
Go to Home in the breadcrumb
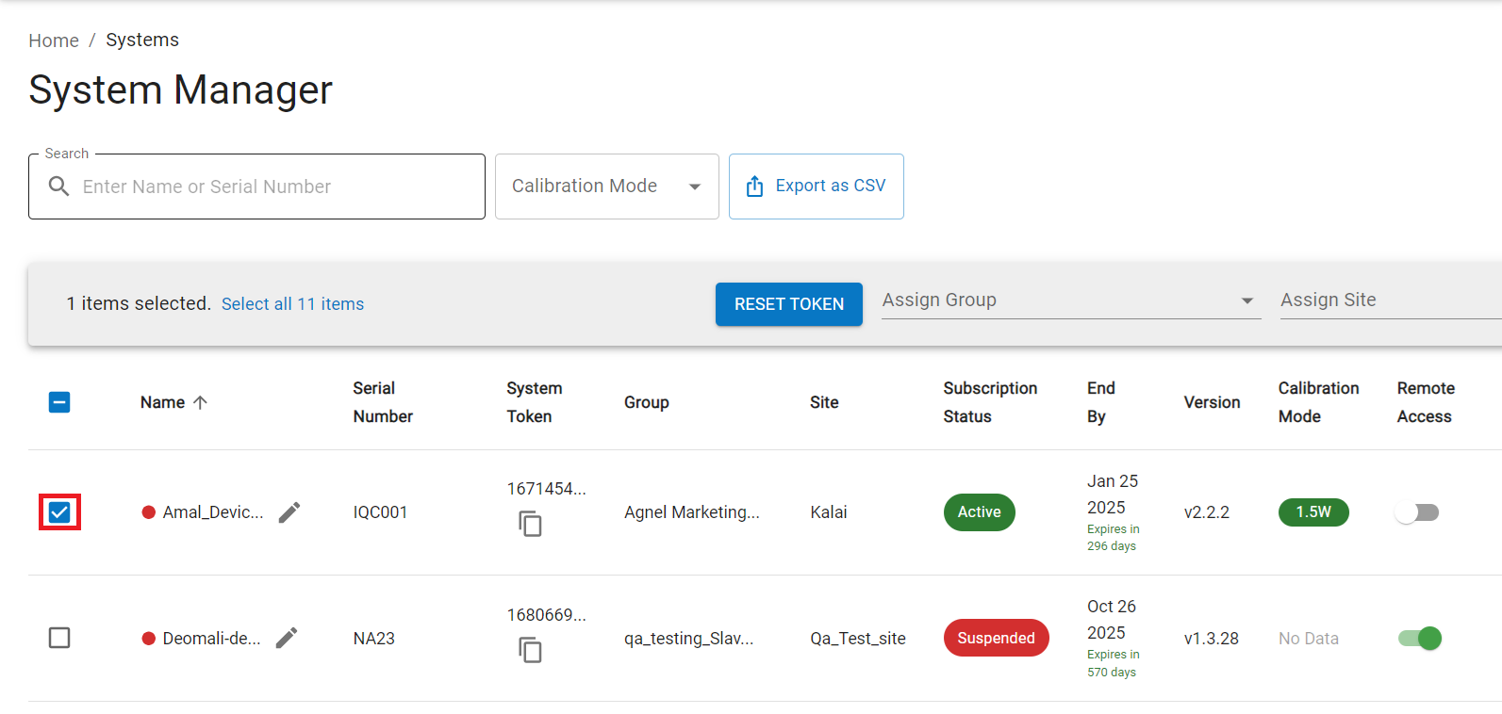click(54, 41)
